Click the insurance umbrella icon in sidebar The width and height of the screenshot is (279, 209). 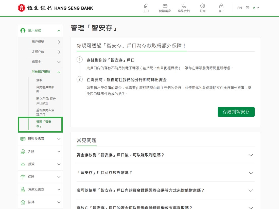(x=23, y=177)
